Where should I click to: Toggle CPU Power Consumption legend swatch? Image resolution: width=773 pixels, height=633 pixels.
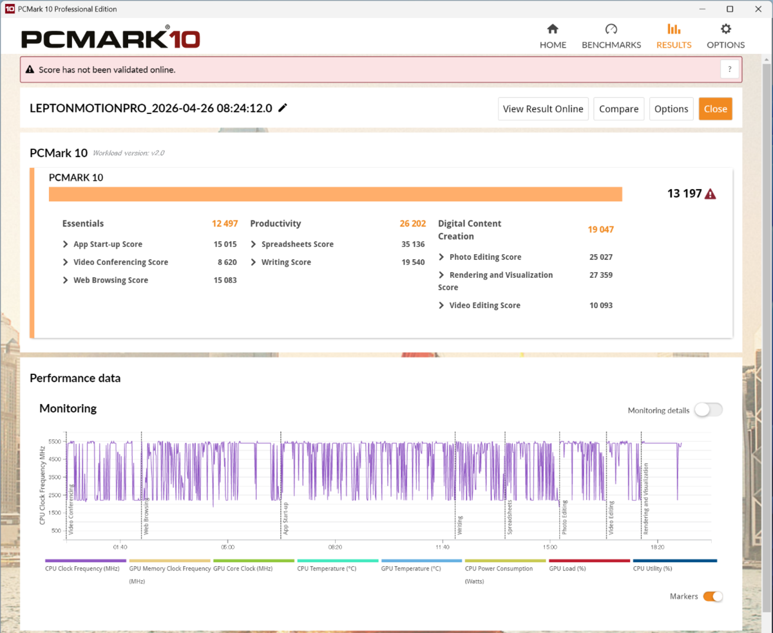(x=506, y=561)
